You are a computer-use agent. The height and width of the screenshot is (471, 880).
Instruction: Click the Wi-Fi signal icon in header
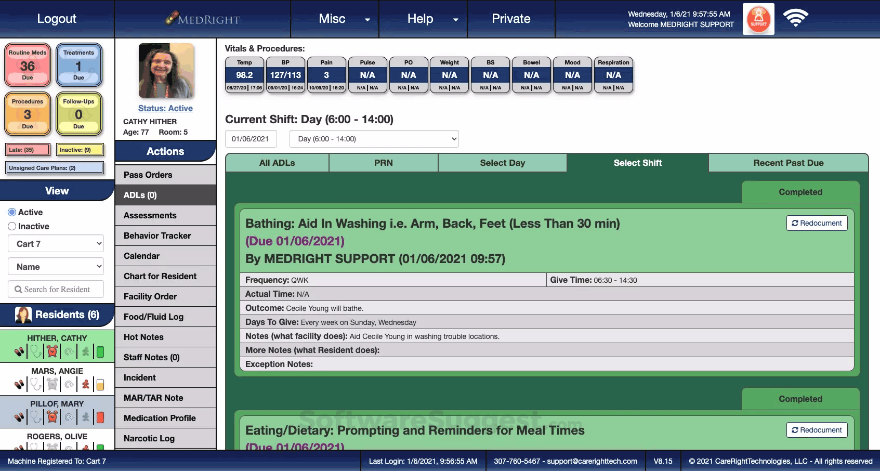click(796, 18)
